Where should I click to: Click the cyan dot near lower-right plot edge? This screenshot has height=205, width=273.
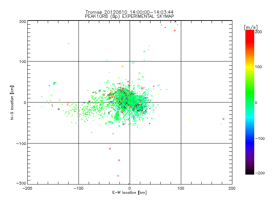click(x=221, y=124)
